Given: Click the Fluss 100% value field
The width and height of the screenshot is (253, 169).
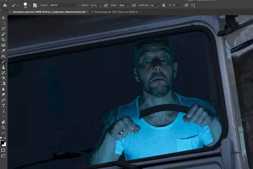Looking at the screenshot, I should pos(122,5).
